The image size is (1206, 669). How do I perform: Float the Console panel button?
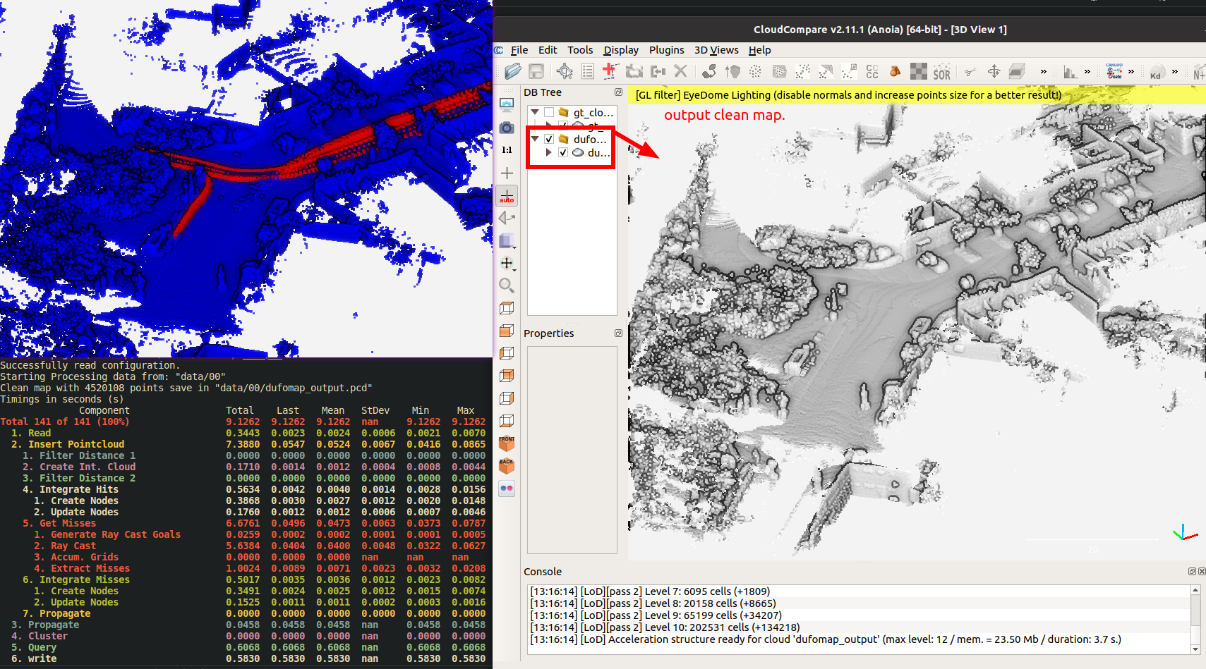1192,572
